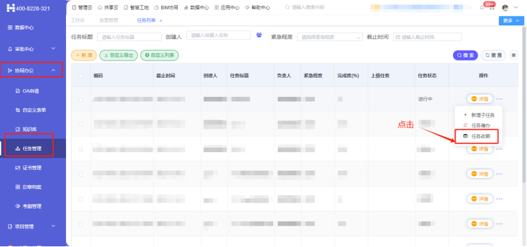This screenshot has height=247, width=527.
Task: Switch to the 工作台 tab
Action: (78, 21)
